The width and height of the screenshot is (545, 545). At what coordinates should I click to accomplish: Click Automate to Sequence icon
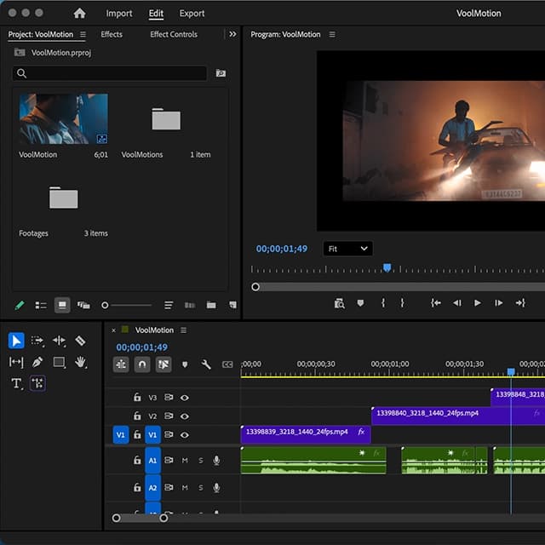click(x=190, y=305)
